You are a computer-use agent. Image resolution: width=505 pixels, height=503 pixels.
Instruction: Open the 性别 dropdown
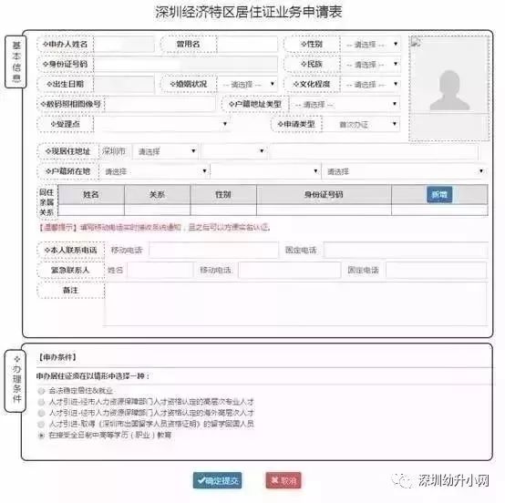pos(371,45)
